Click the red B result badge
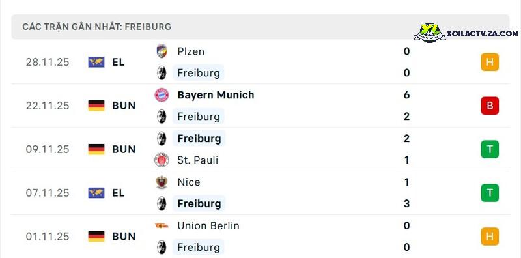This screenshot has height=258, width=521. click(490, 106)
